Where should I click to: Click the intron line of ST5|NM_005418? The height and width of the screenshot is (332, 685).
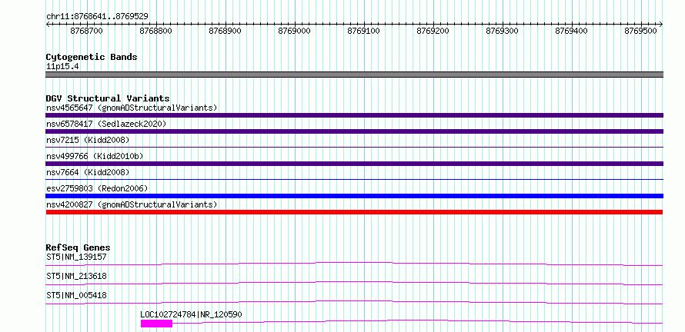point(354,302)
